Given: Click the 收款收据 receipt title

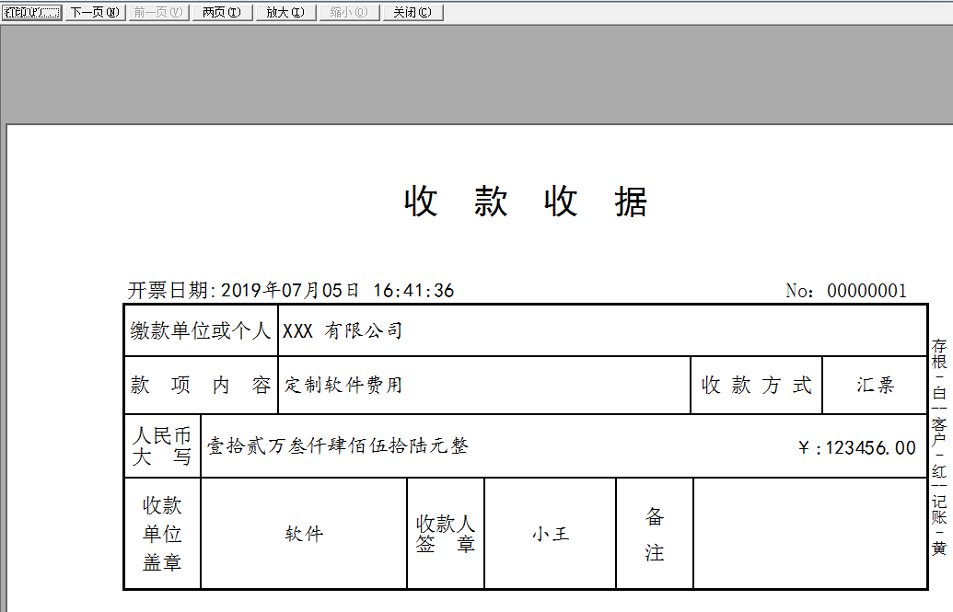Looking at the screenshot, I should coord(526,202).
